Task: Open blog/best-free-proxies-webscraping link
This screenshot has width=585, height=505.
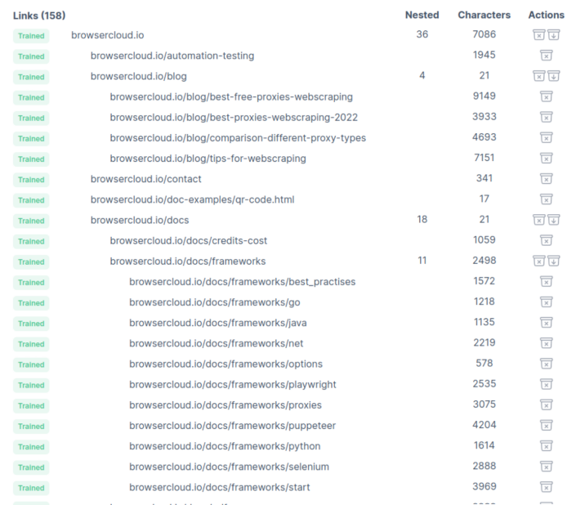Action: click(231, 96)
